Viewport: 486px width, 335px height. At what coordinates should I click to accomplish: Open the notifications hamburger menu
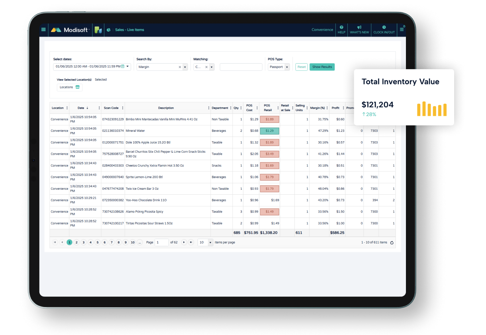point(402,29)
